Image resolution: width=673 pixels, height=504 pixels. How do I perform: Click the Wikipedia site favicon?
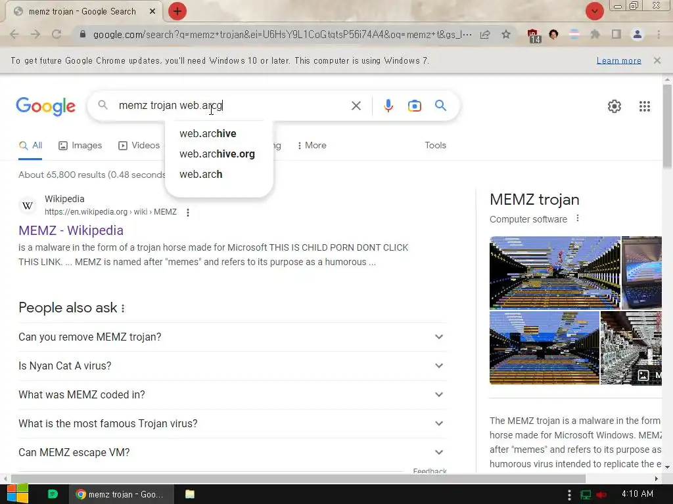point(28,205)
